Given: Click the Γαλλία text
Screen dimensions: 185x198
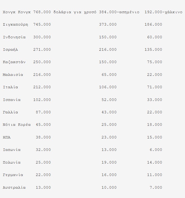Looking at the screenshot, I should [10, 112].
